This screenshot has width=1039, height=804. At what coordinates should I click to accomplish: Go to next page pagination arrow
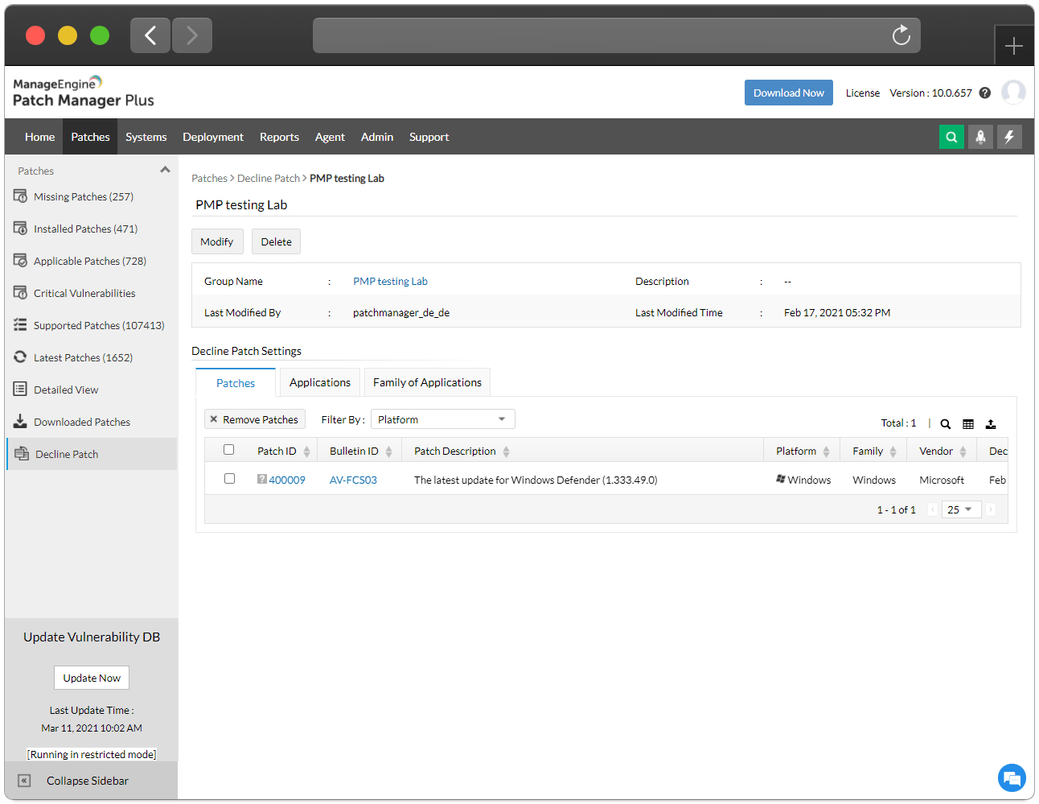point(991,509)
